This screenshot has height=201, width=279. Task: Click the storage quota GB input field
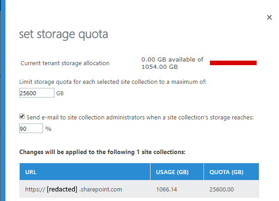coord(37,93)
